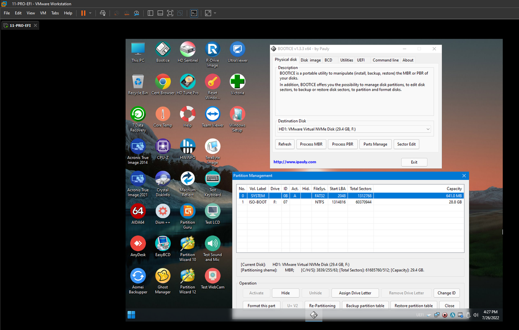Open HD Tune Pro shortcut
The width and height of the screenshot is (519, 330).
click(x=187, y=85)
